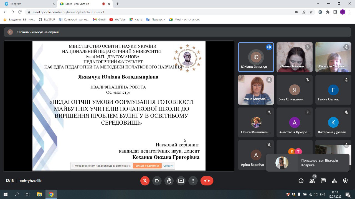The image size is (355, 199).
Task: Open the Chrome profile avatar
Action: click(x=343, y=12)
